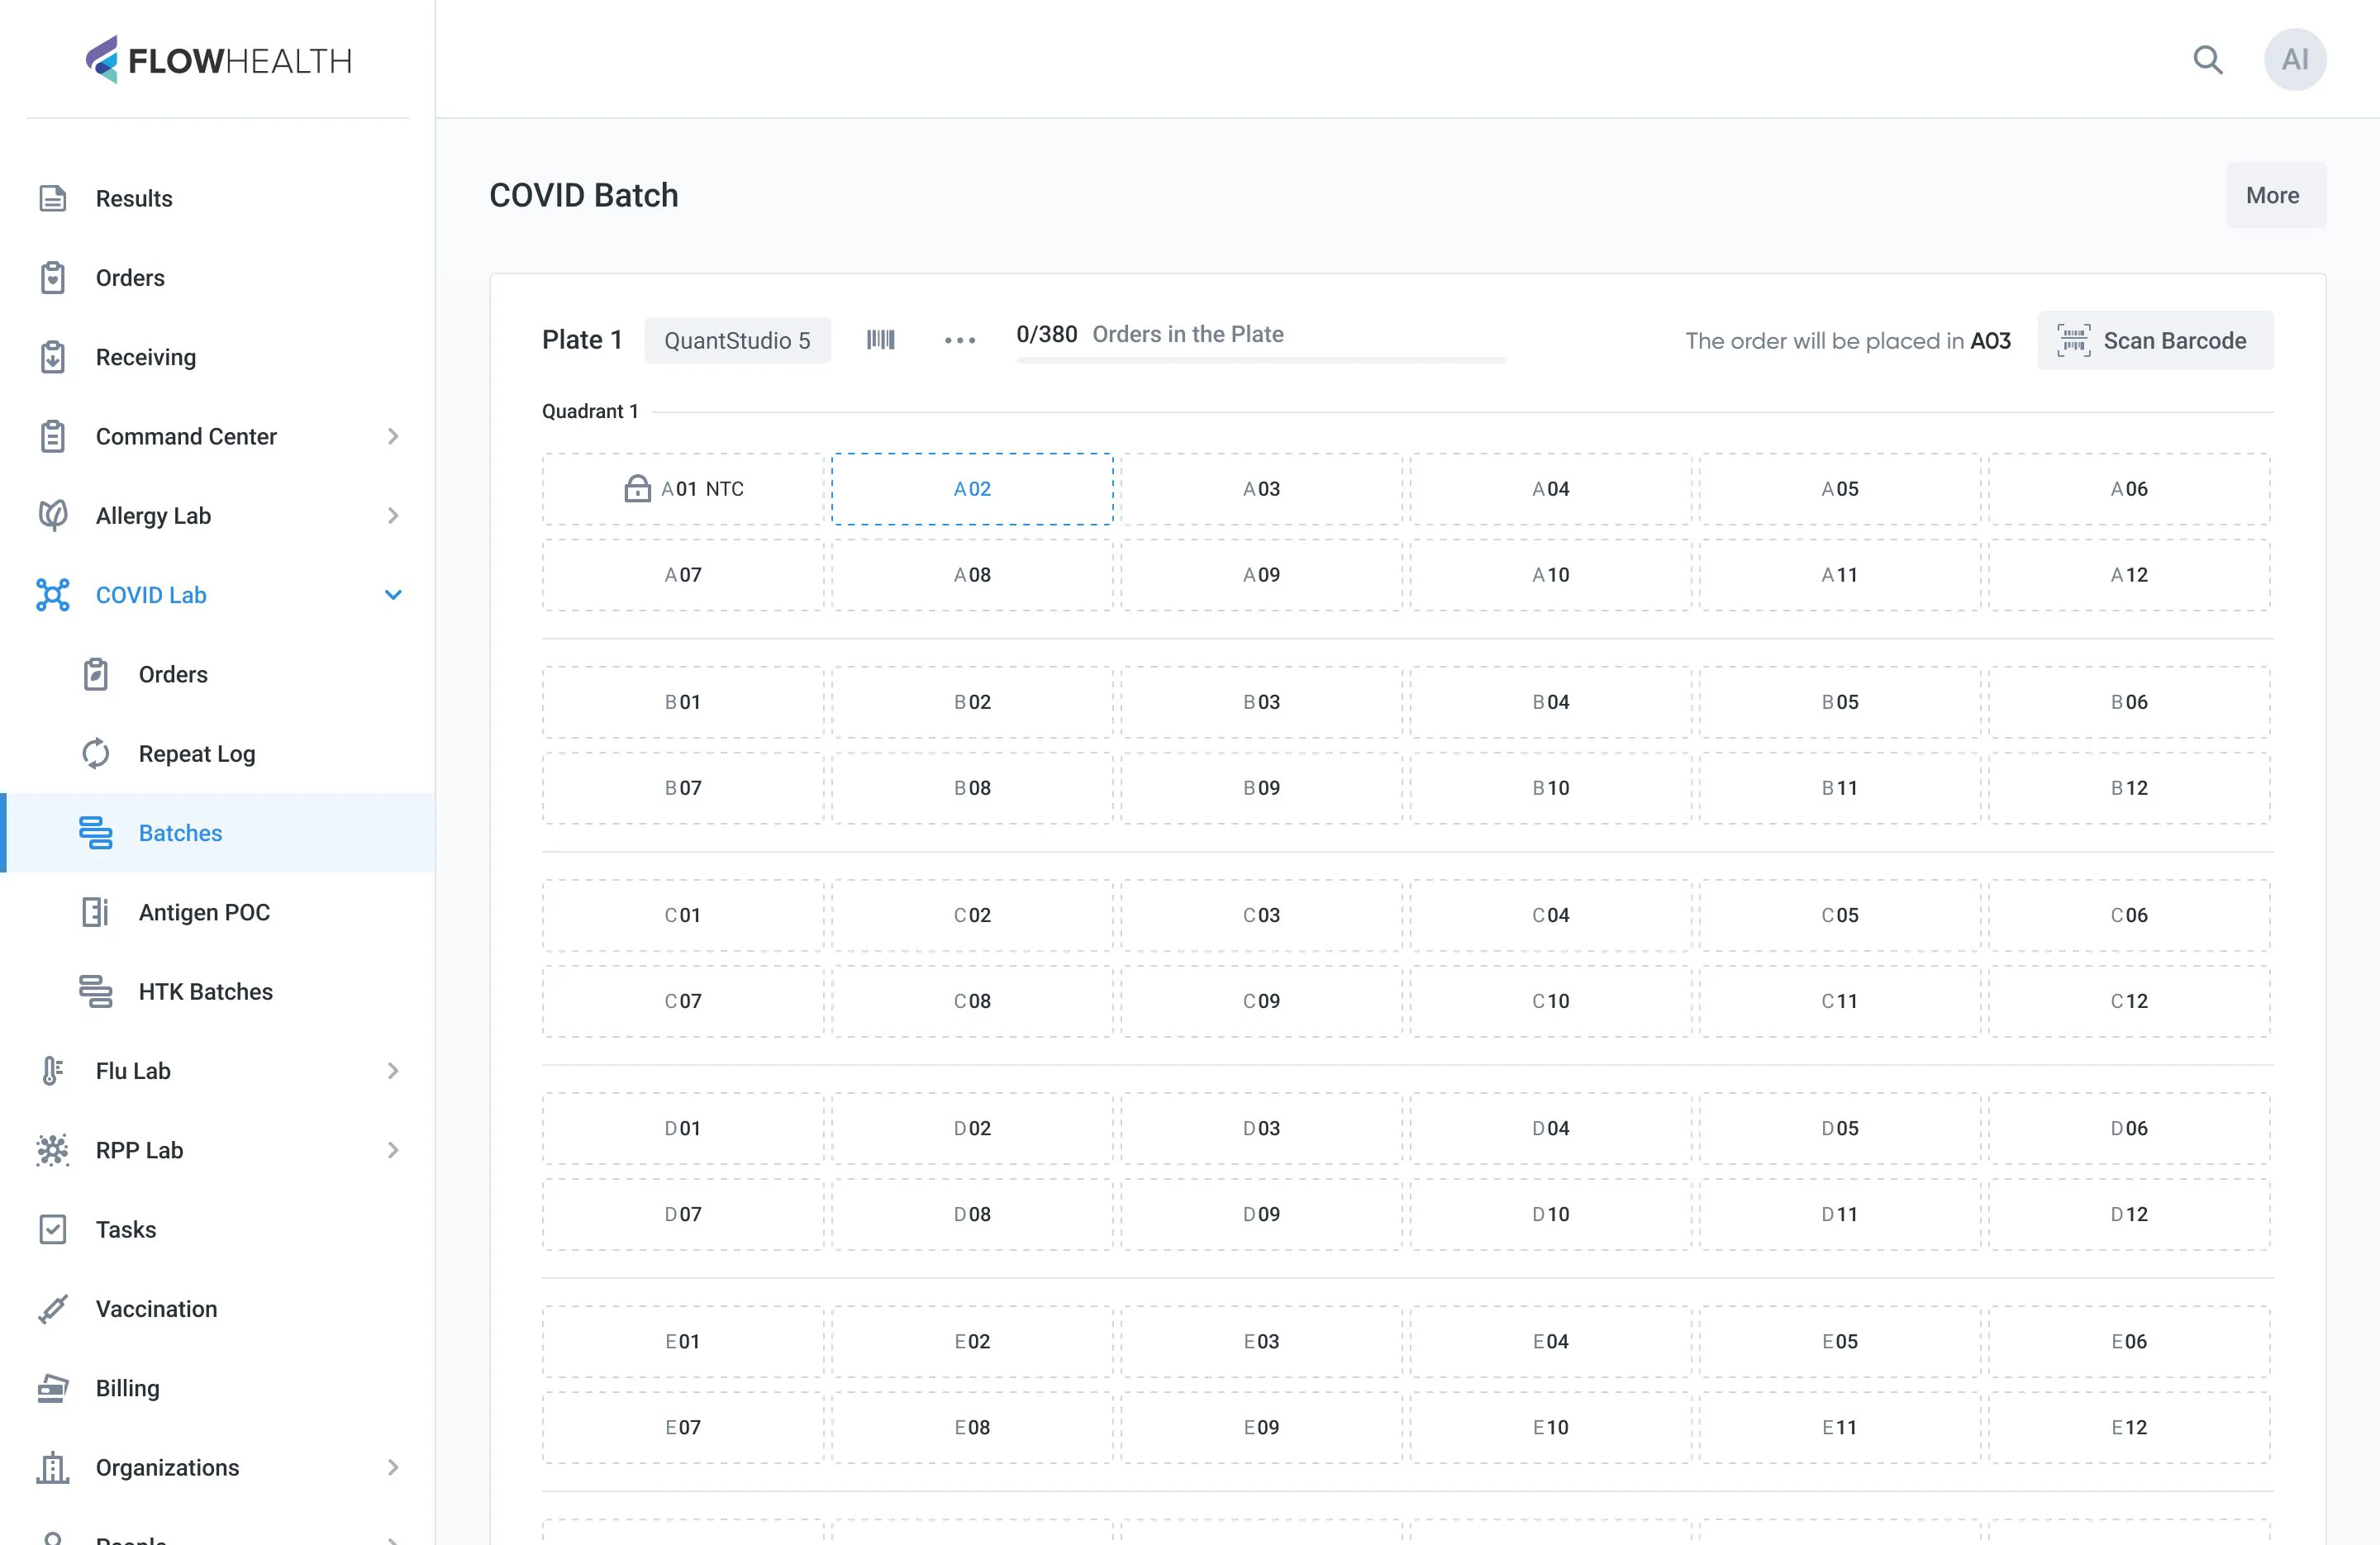This screenshot has width=2380, height=1545.
Task: Expand the RPP Lab chevron
Action: point(393,1150)
